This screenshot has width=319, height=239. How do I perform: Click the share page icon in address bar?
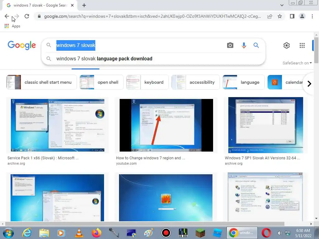270,16
